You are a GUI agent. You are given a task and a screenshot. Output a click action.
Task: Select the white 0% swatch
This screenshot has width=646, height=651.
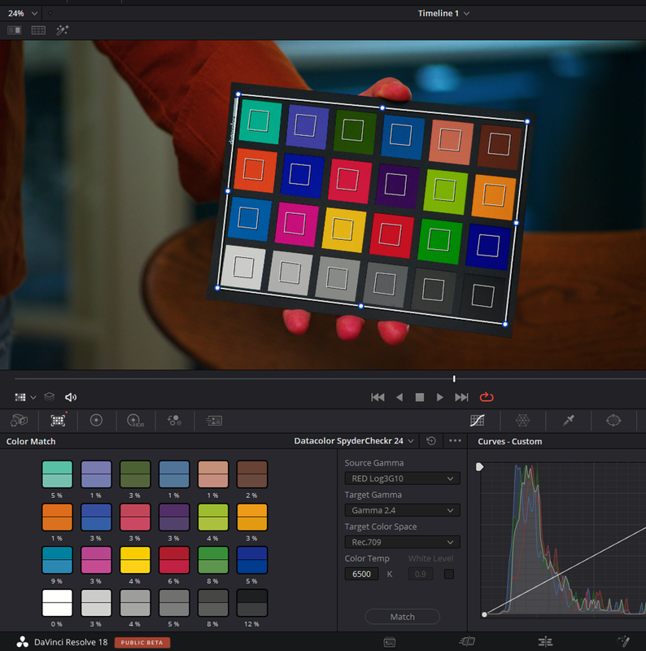pos(57,603)
